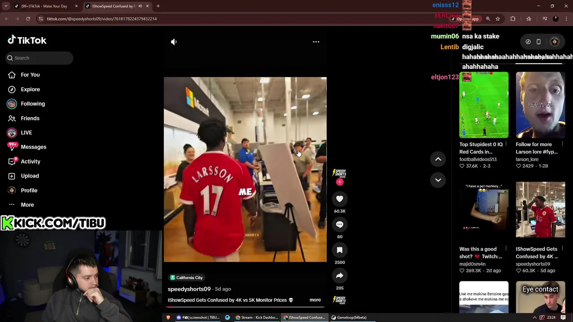Screen dimensions: 573x322
Task: Click the coin icon in the top right
Action: (x=528, y=42)
